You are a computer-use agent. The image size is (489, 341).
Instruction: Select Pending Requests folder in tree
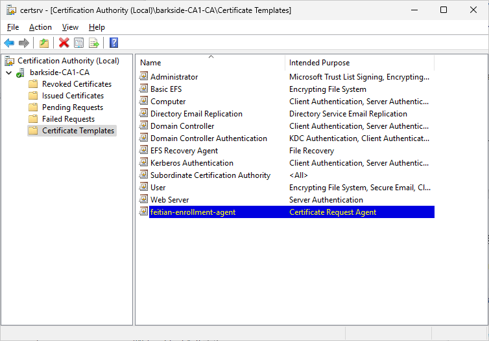coord(73,107)
